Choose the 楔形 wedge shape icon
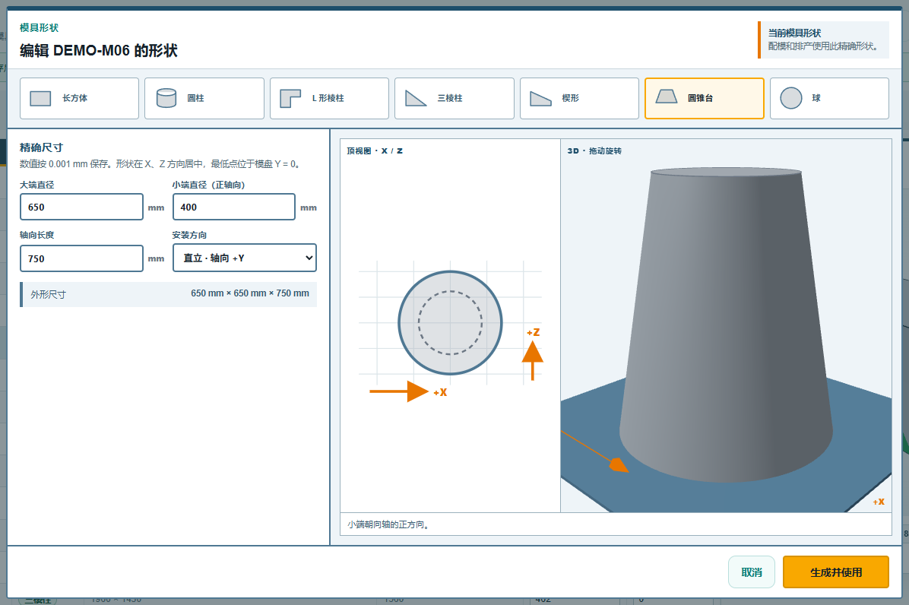Viewport: 909px width, 605px height. 541,99
